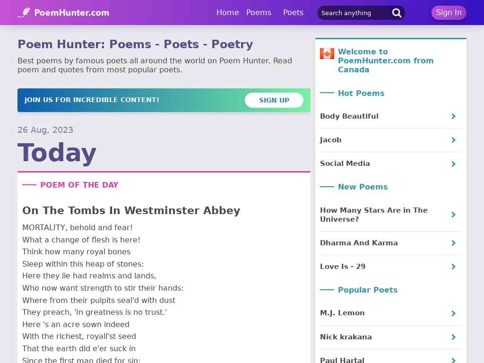The image size is (484, 363).
Task: Open the Poems navigation item
Action: click(259, 13)
